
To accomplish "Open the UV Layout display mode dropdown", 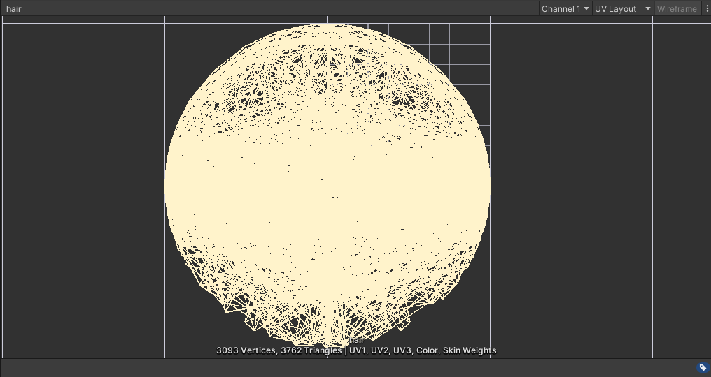I will [623, 8].
